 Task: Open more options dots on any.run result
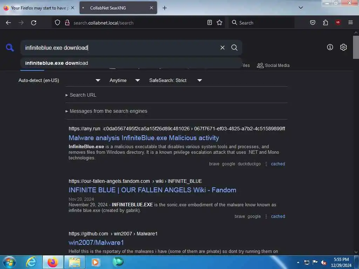[x=266, y=164]
